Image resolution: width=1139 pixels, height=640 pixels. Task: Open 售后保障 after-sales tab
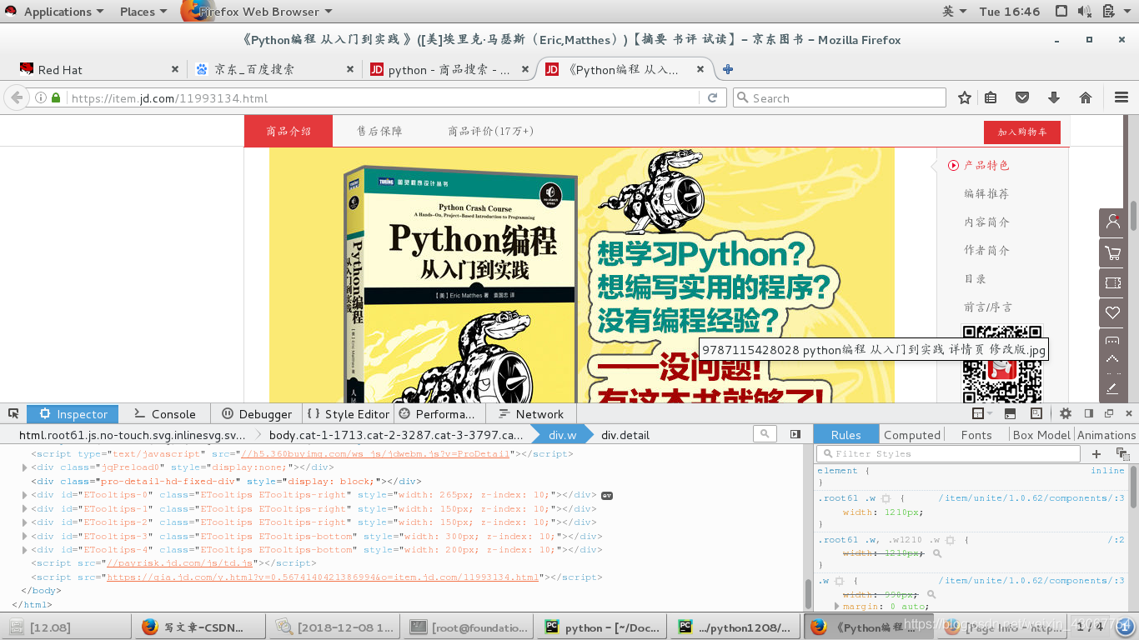(379, 131)
